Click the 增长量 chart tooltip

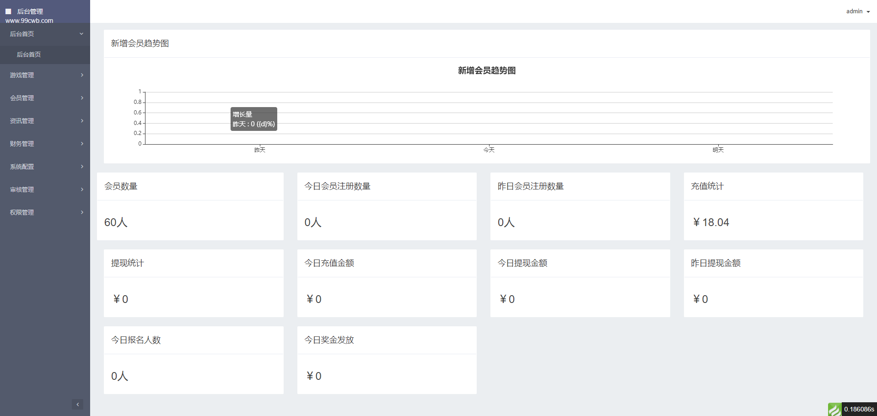click(254, 119)
